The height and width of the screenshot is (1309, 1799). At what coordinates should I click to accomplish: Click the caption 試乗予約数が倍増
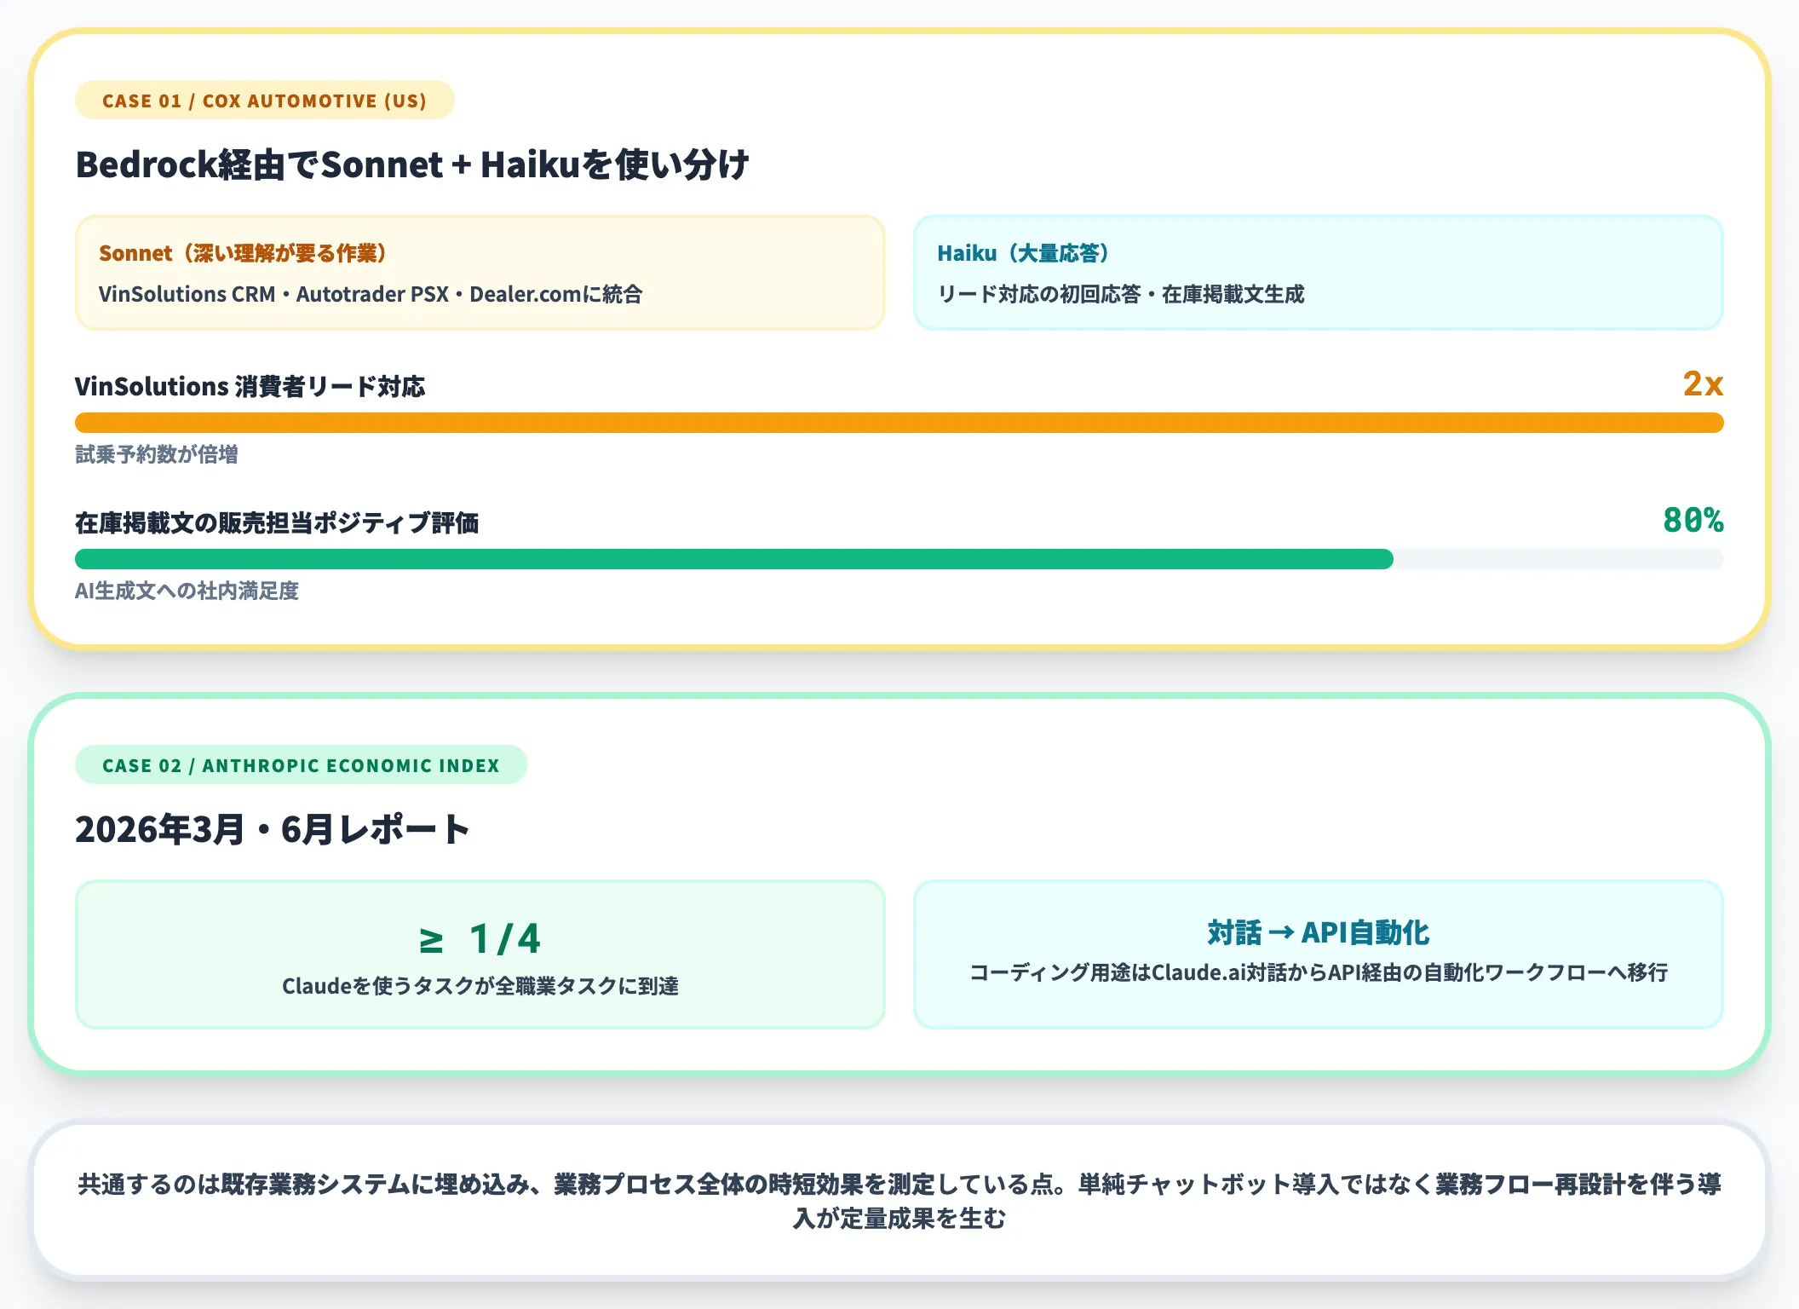(157, 454)
